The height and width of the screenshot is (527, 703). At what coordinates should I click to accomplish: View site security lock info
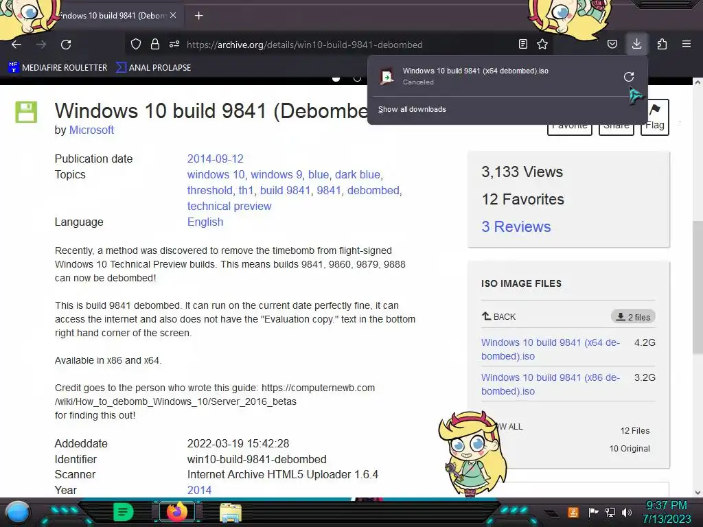(155, 45)
